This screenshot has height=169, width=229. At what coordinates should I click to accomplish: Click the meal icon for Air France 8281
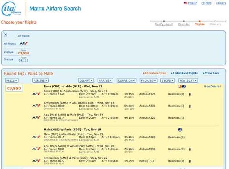click(190, 149)
